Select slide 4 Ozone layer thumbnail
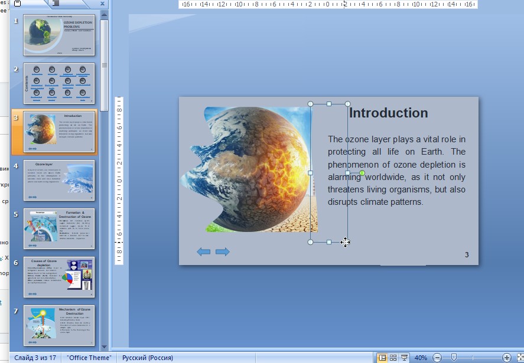The height and width of the screenshot is (363, 524). 59,181
